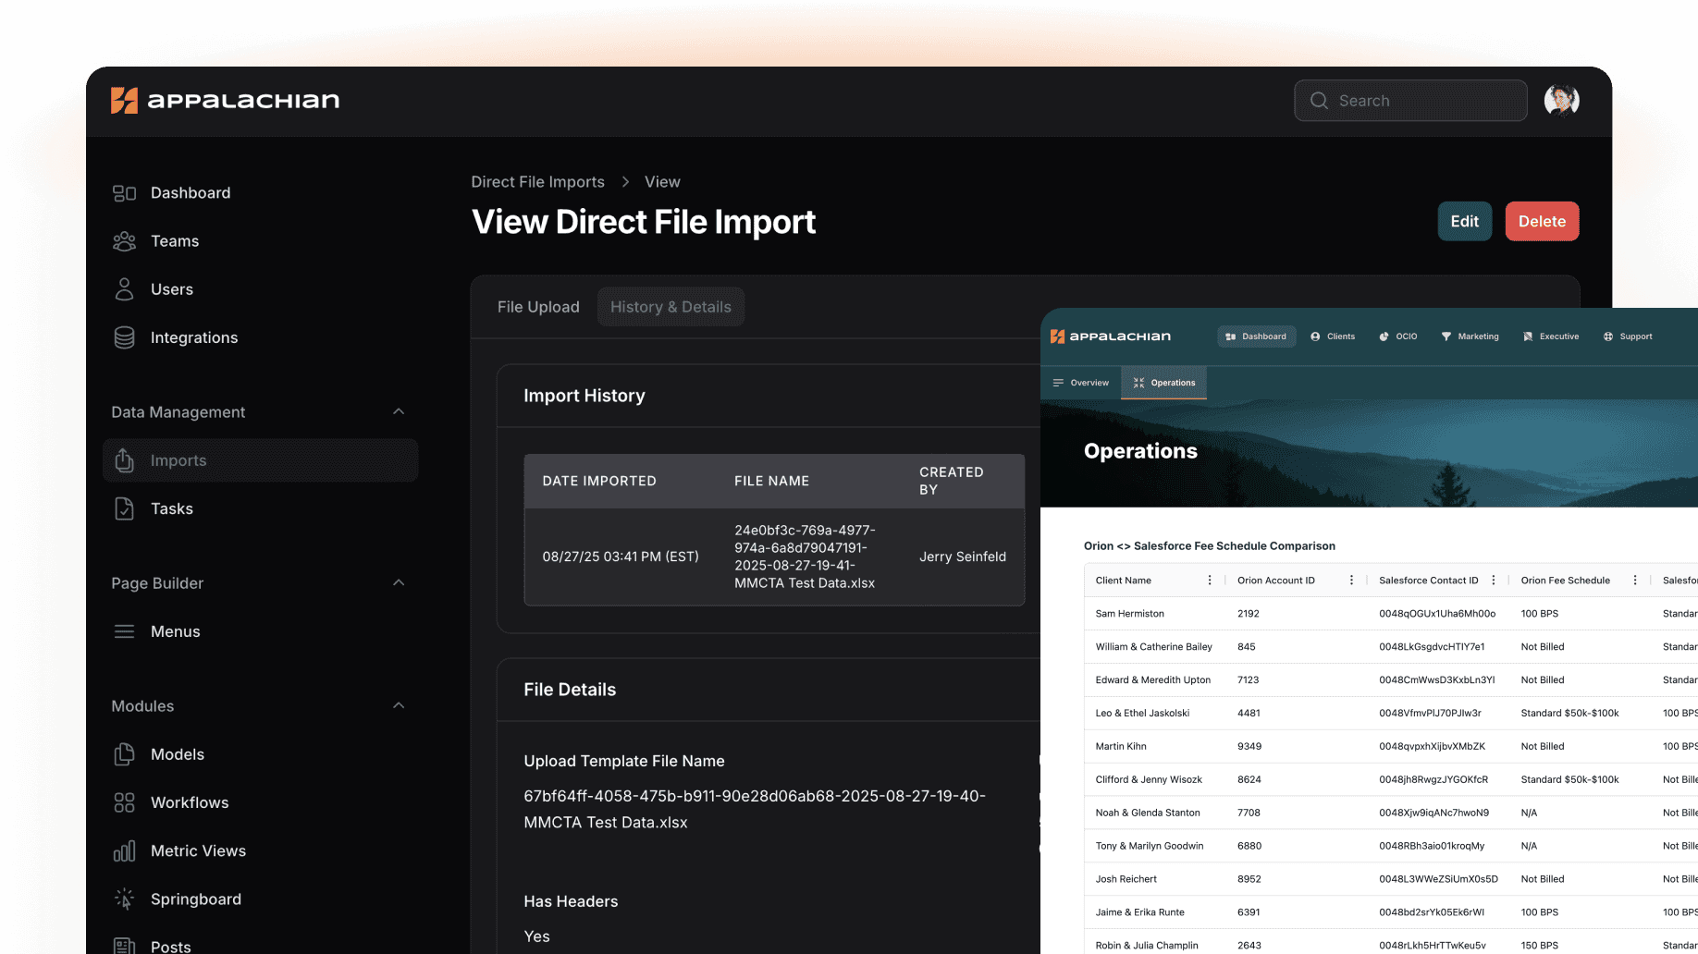Click the Overview lines icon
The height and width of the screenshot is (954, 1698).
(1058, 383)
